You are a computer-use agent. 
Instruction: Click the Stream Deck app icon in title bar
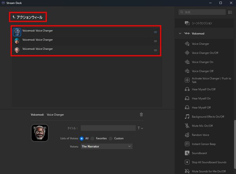[3, 3]
